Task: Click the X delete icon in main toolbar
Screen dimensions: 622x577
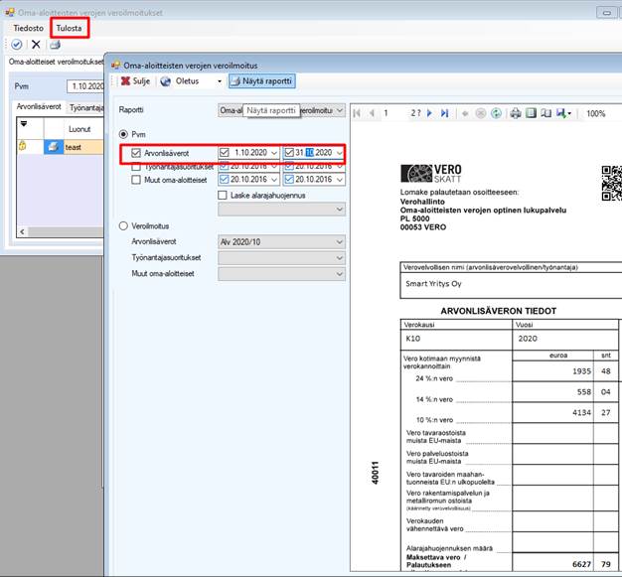Action: (x=36, y=45)
